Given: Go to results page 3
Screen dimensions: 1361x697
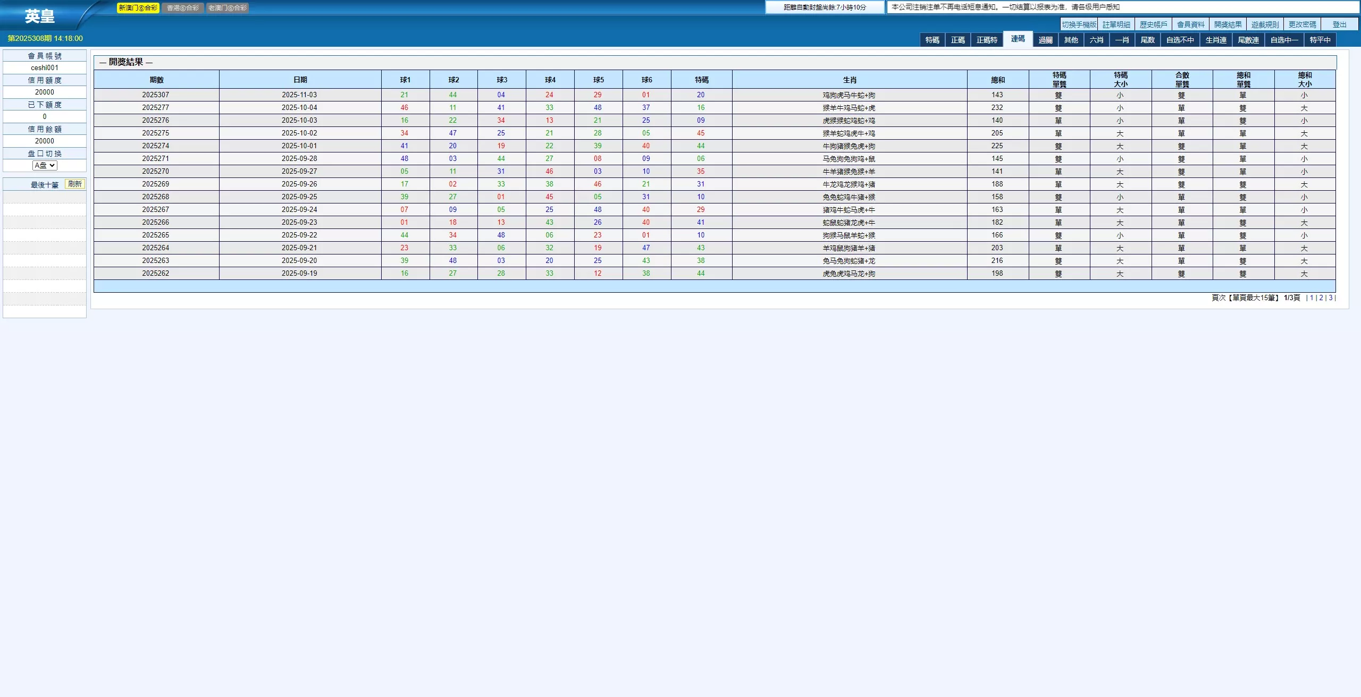Looking at the screenshot, I should (1331, 298).
